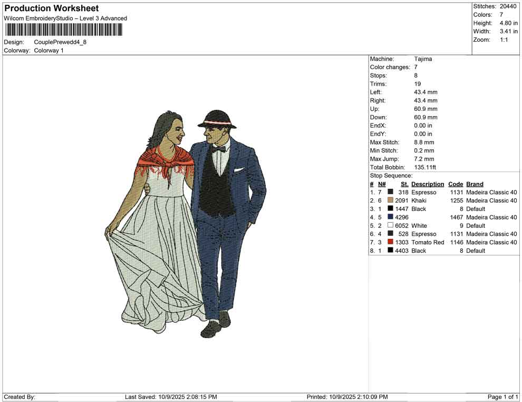This screenshot has height=402, width=522.
Task: Click the Tomato Red color swatch
Action: coord(390,242)
